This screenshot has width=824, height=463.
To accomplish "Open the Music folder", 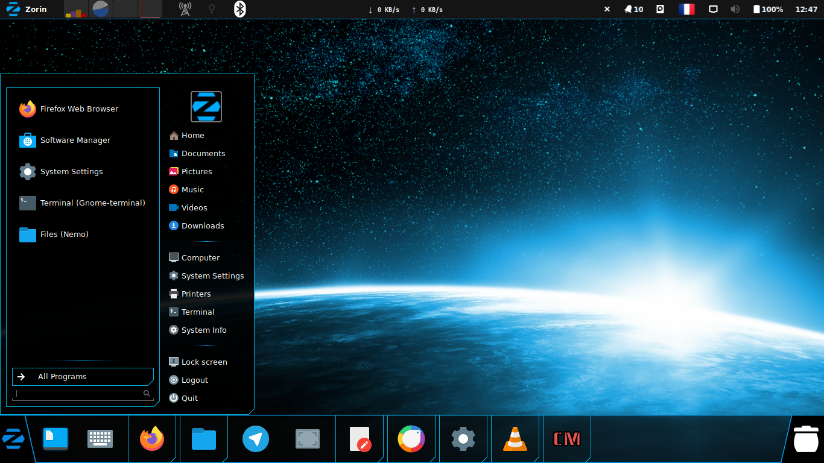I will [187, 190].
